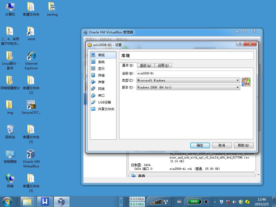Click the blue A shield tray icon

pos(222,202)
